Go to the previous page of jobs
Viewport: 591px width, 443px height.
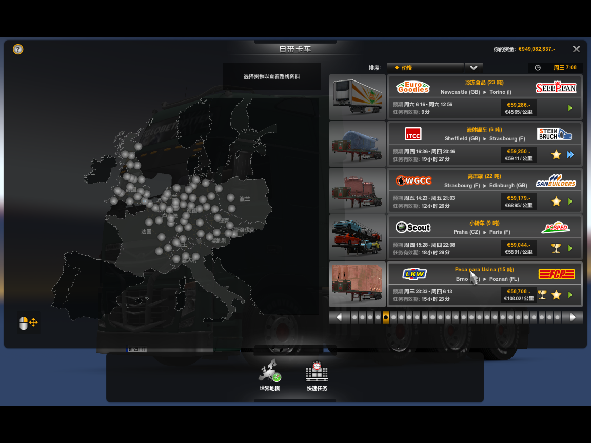(339, 317)
